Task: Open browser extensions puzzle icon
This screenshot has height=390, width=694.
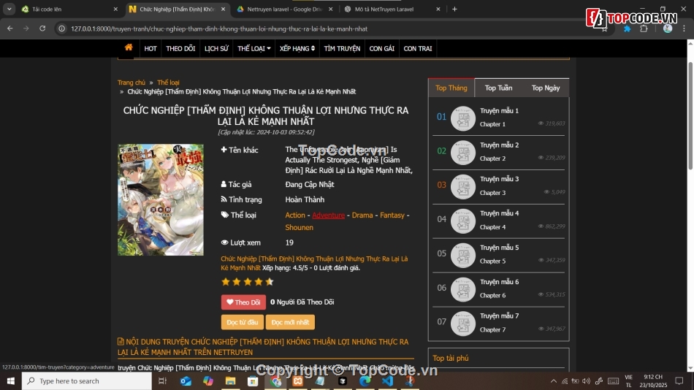Action: click(644, 28)
